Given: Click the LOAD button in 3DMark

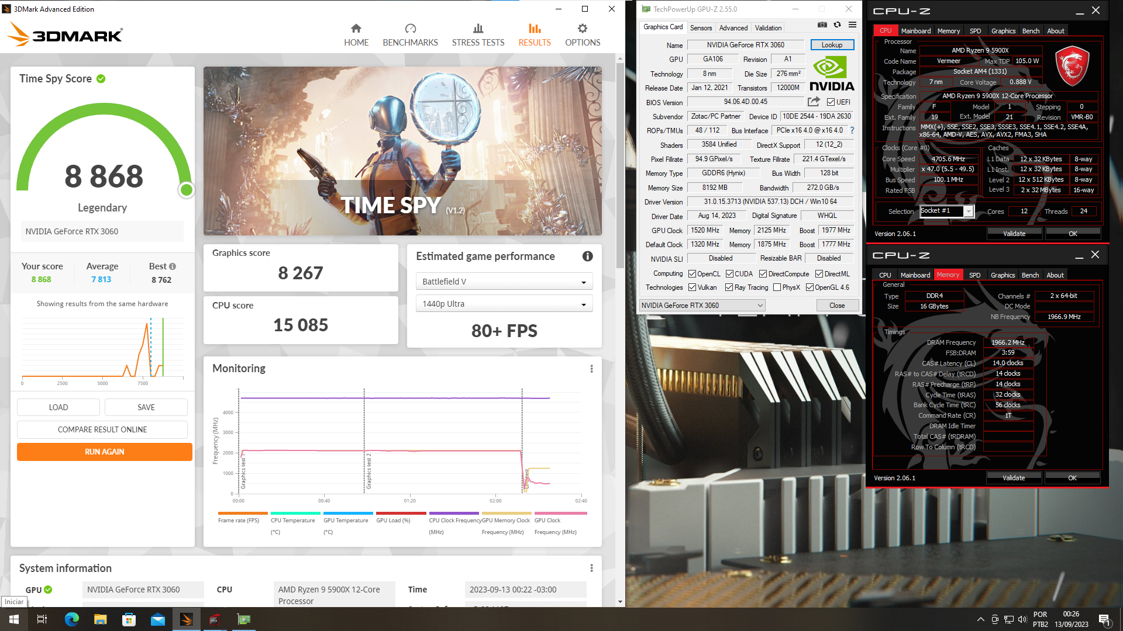Looking at the screenshot, I should pos(58,407).
